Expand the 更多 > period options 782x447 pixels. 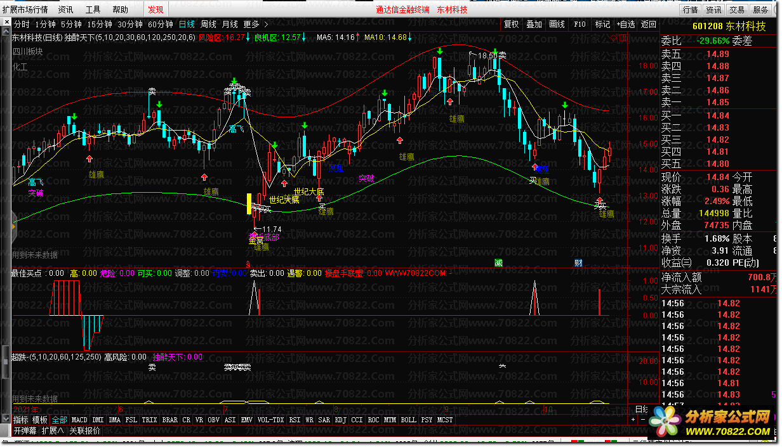tap(255, 25)
